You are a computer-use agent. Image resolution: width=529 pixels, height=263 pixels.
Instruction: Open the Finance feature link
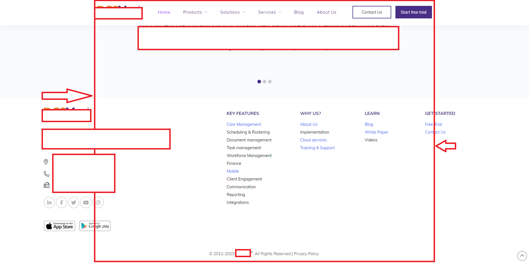(x=234, y=163)
